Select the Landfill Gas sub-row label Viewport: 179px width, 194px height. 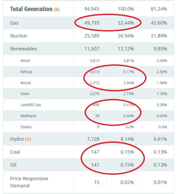[x=31, y=105]
